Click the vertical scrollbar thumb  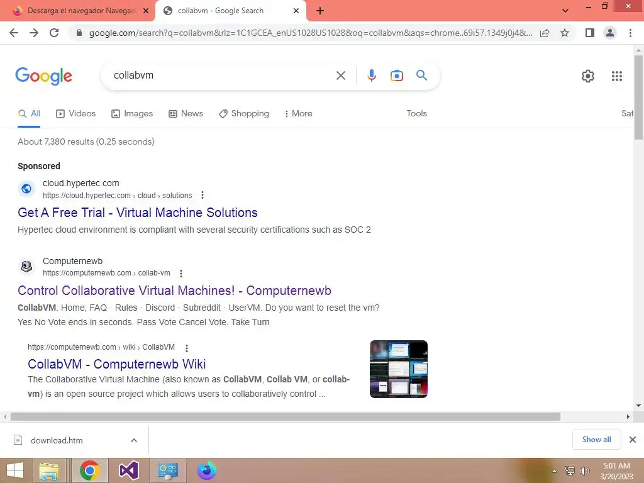639,97
